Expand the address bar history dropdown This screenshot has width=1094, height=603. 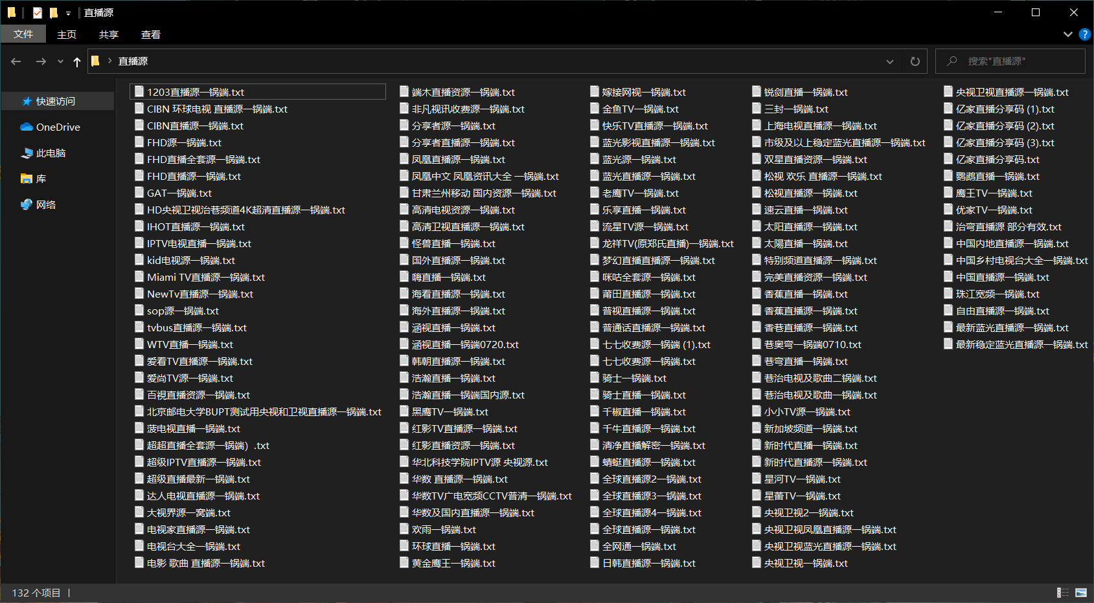click(890, 61)
